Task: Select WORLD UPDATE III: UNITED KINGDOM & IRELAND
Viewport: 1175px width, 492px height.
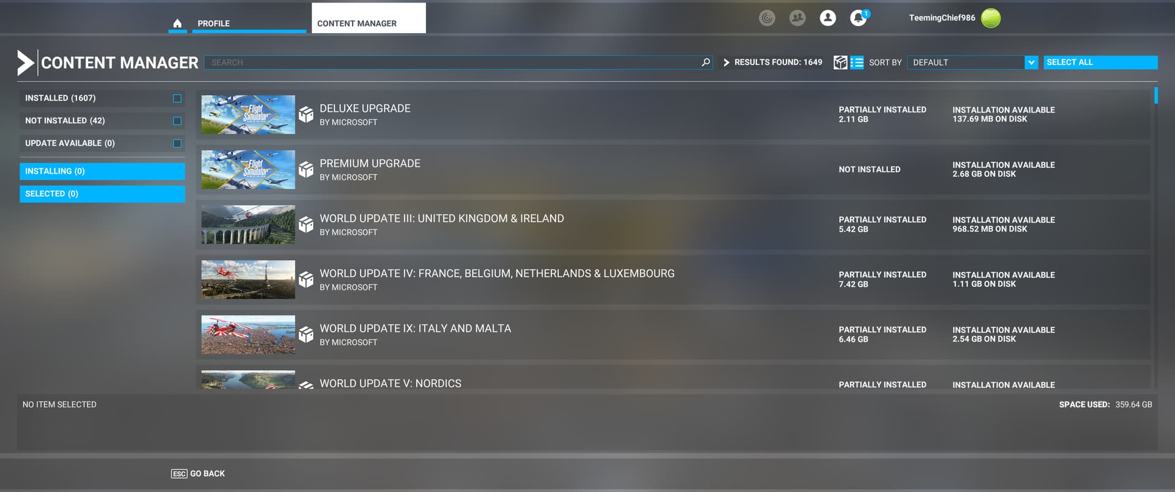Action: point(441,218)
